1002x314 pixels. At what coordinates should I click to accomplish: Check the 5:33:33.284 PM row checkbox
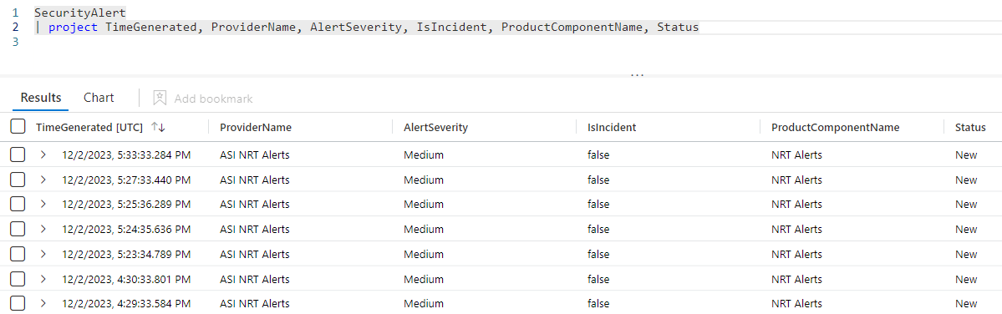18,155
